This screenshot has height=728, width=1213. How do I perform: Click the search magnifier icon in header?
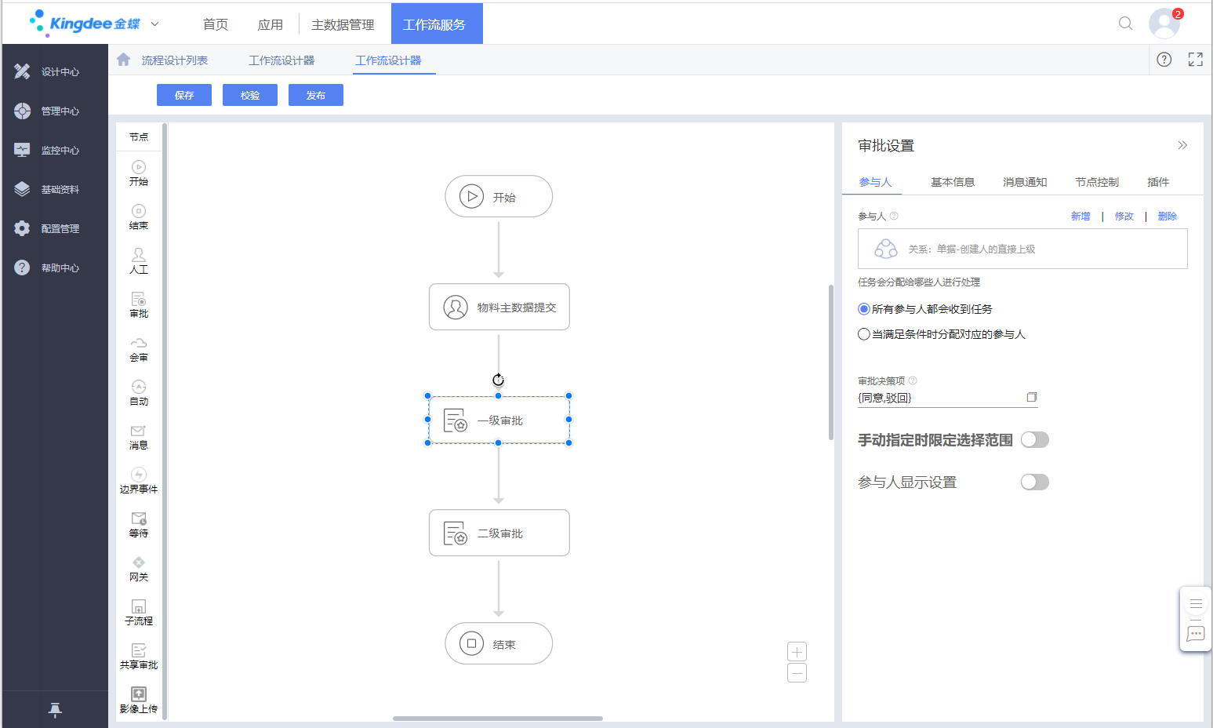(1125, 24)
